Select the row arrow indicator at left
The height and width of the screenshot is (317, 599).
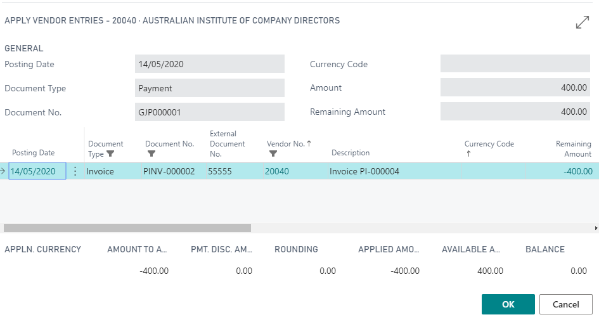[x=4, y=171]
